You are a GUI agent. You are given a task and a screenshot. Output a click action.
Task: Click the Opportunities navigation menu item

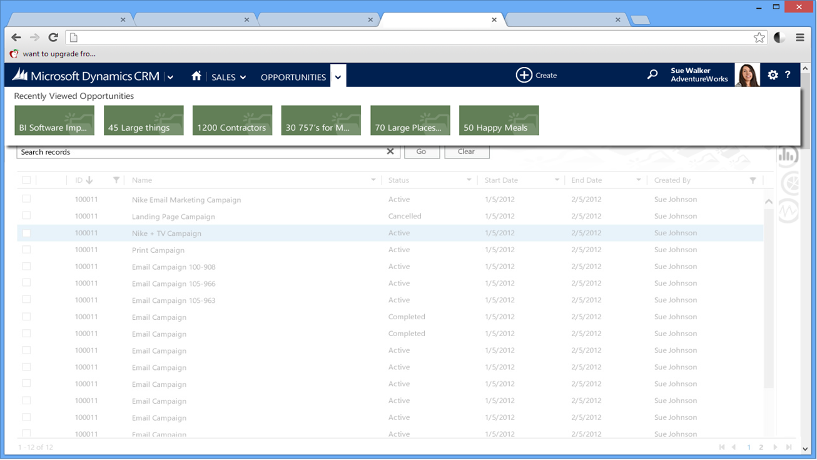(293, 77)
